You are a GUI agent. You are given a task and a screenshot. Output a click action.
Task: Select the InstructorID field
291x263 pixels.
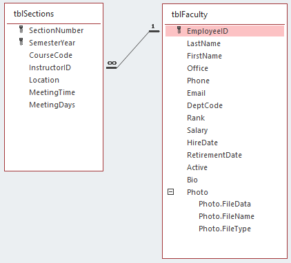point(50,67)
